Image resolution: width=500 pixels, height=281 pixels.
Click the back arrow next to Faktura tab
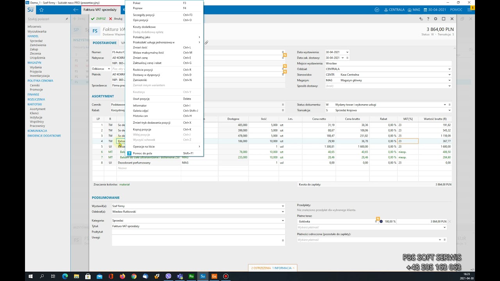[76, 10]
